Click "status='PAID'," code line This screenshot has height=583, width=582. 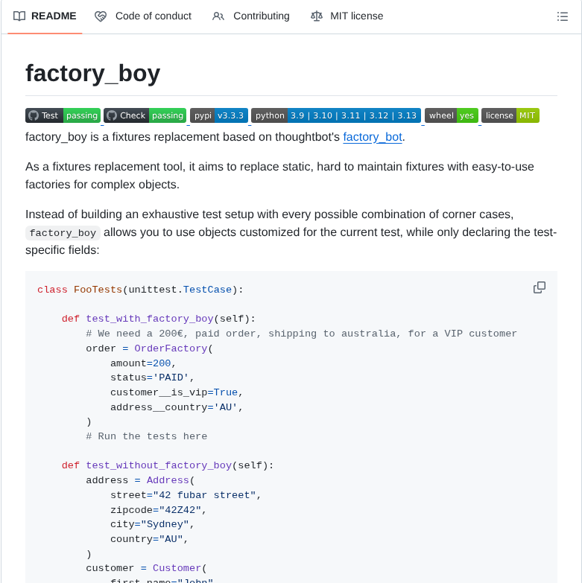click(152, 377)
